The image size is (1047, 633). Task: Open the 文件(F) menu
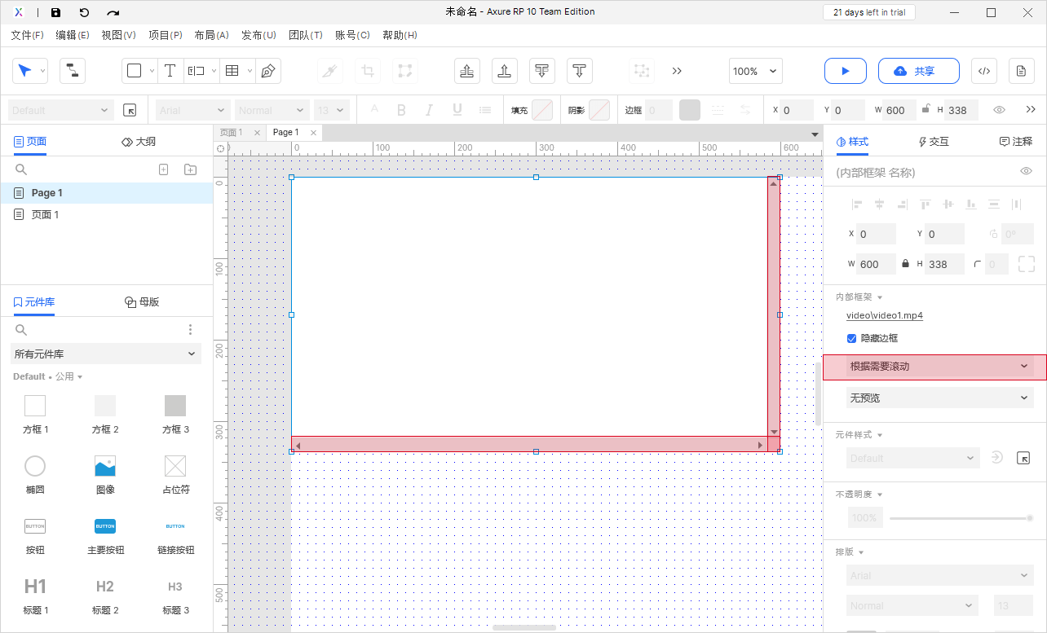coord(28,35)
